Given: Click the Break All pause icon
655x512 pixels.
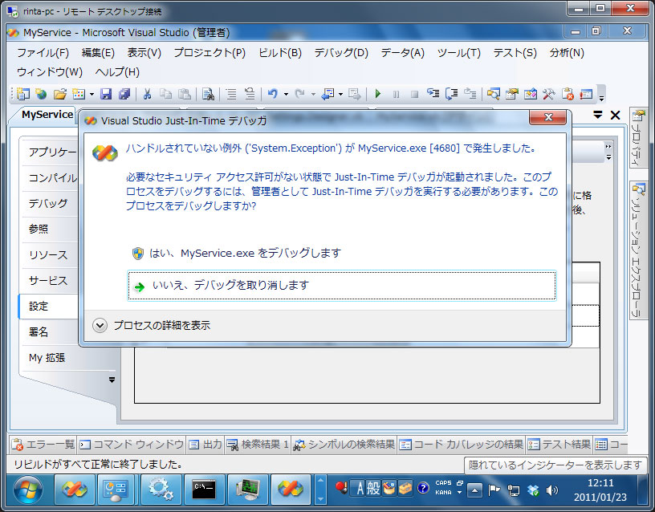Looking at the screenshot, I should click(396, 95).
